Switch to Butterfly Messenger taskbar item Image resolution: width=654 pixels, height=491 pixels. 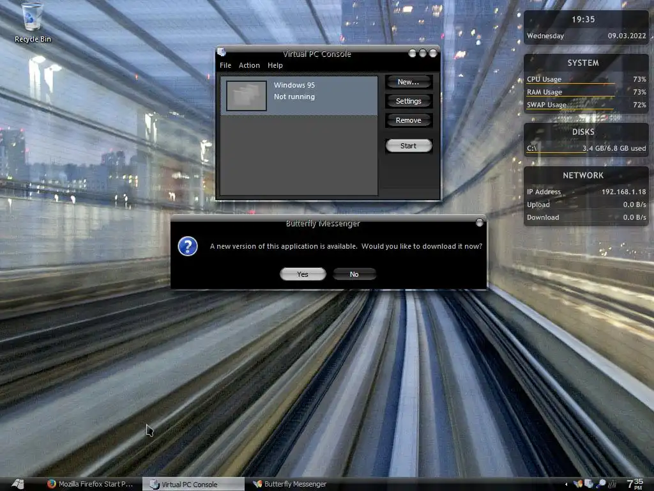[x=291, y=484]
